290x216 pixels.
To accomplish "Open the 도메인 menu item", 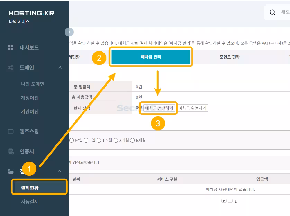I will (x=27, y=68).
